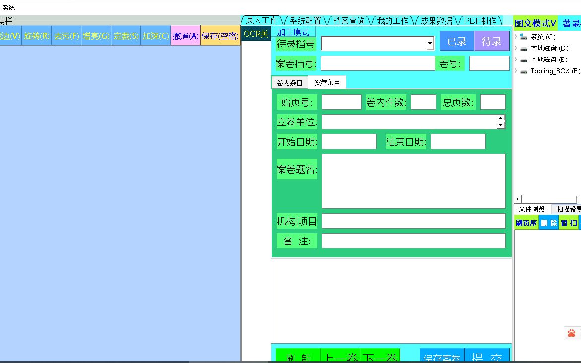The width and height of the screenshot is (581, 363).
Task: Switch the 已录/待录 selector to 待录
Action: [x=492, y=41]
